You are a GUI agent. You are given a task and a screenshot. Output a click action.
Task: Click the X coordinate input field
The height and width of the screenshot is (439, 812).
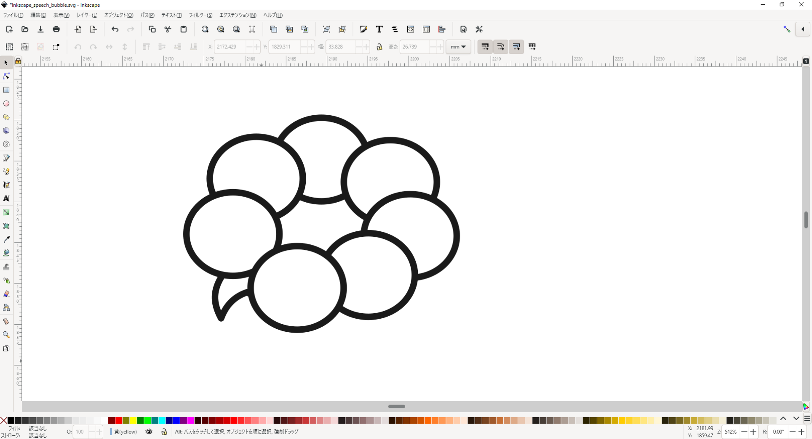click(230, 47)
